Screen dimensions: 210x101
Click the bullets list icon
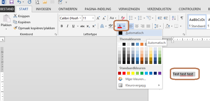click(131, 18)
